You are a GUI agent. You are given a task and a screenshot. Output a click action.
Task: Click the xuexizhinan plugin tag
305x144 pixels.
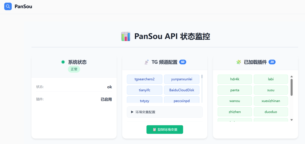click(x=271, y=101)
